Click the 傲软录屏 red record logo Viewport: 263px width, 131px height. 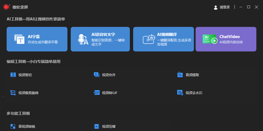click(6, 7)
